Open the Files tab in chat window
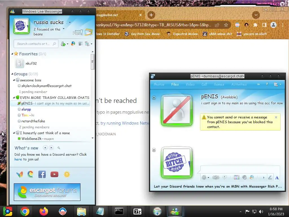Image resolution: width=289 pixels, height=217 pixels. click(x=175, y=84)
